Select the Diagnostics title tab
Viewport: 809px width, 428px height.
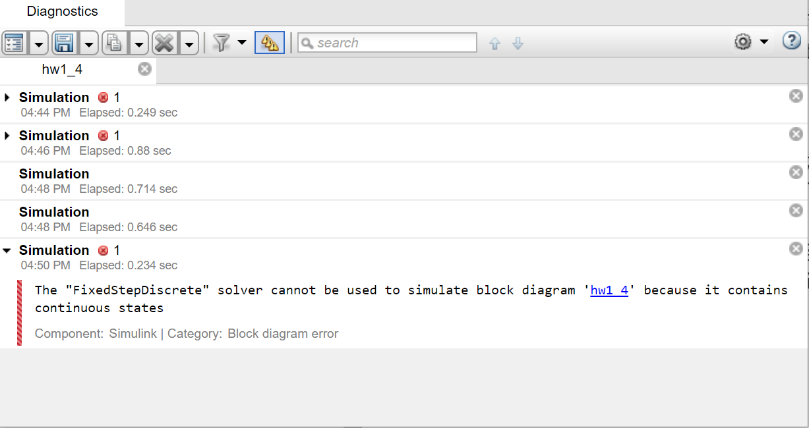coord(61,11)
